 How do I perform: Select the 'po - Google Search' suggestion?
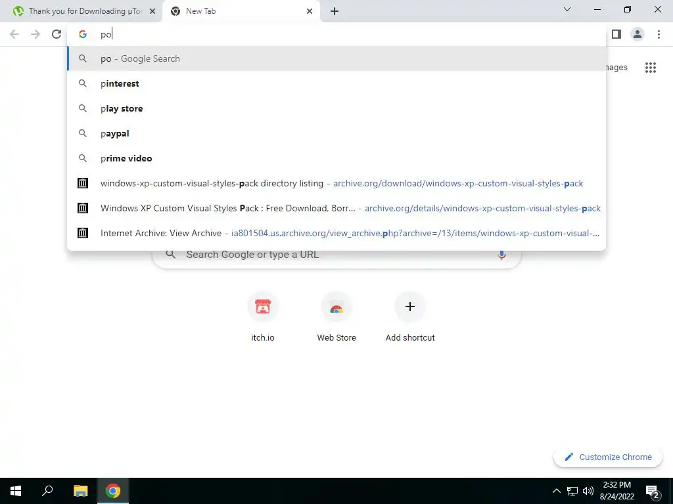337,58
